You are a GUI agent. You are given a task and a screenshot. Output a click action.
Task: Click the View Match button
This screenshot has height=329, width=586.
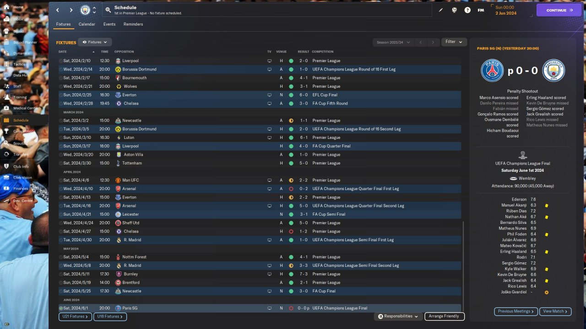pyautogui.click(x=555, y=311)
